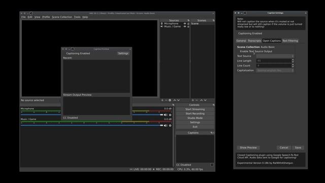
Task: Click the mixer dock float icon
Action: [x=173, y=105]
